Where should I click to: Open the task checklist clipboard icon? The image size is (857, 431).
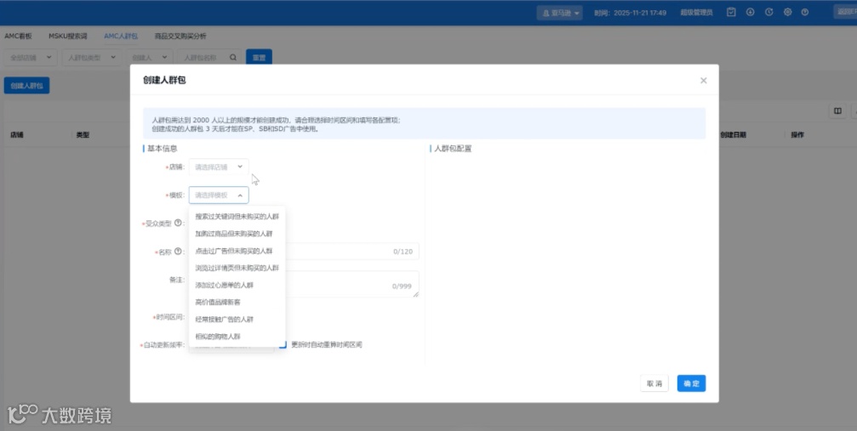pos(731,12)
